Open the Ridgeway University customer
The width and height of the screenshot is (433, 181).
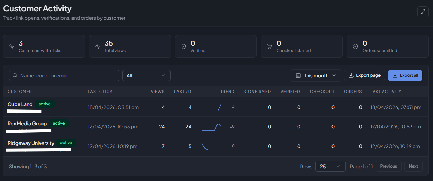pos(31,143)
